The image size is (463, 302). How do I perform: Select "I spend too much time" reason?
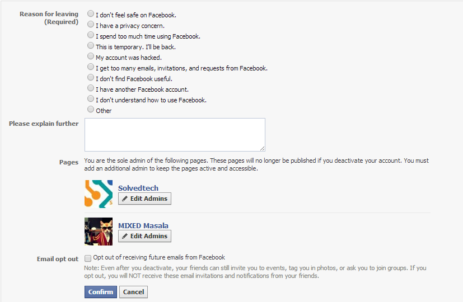point(91,35)
